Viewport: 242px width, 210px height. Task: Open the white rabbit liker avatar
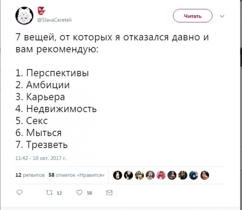pyautogui.click(x=118, y=175)
